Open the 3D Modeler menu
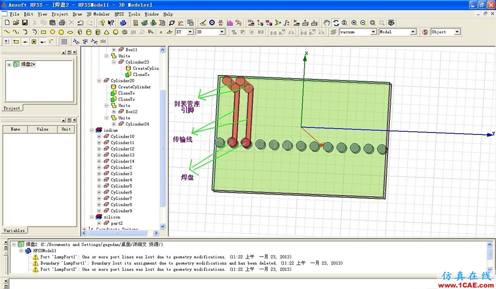 coord(98,14)
